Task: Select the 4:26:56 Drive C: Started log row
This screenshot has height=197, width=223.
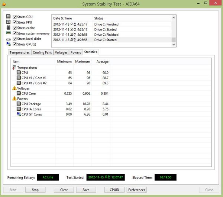Action: point(111,40)
